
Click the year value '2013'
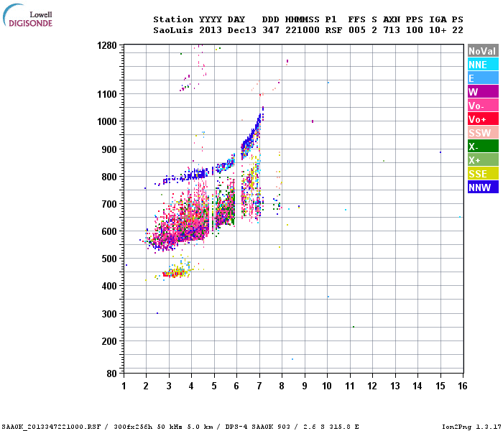click(x=211, y=30)
